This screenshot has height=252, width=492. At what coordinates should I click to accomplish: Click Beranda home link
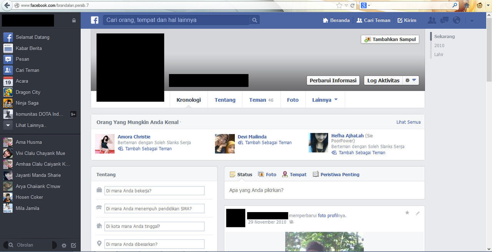click(x=336, y=20)
